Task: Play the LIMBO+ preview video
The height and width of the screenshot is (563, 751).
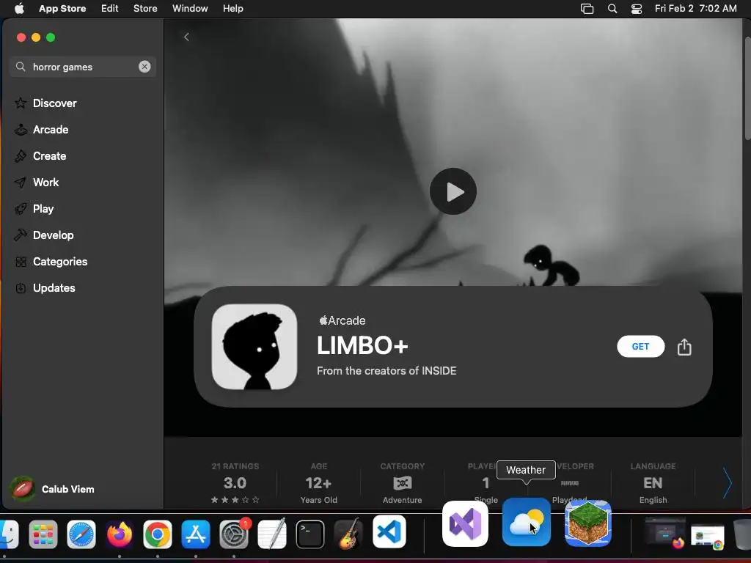Action: pos(453,191)
